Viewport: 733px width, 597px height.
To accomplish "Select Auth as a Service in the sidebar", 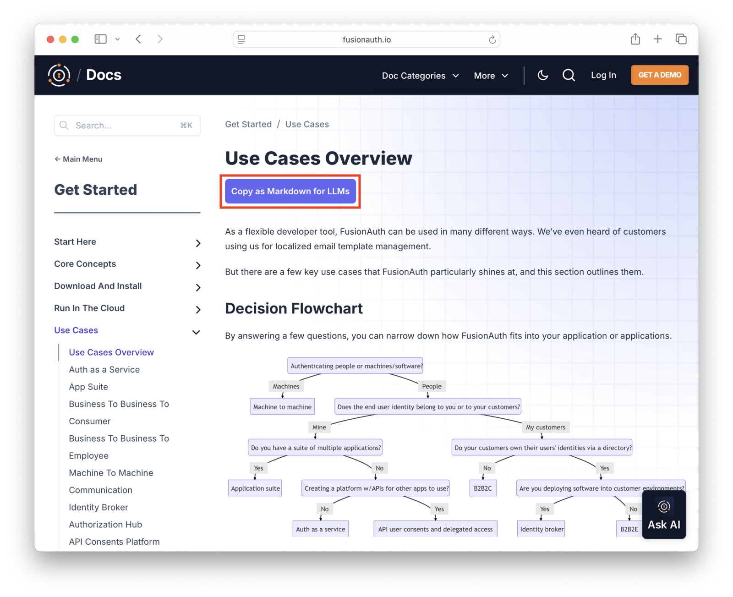I will pyautogui.click(x=104, y=369).
